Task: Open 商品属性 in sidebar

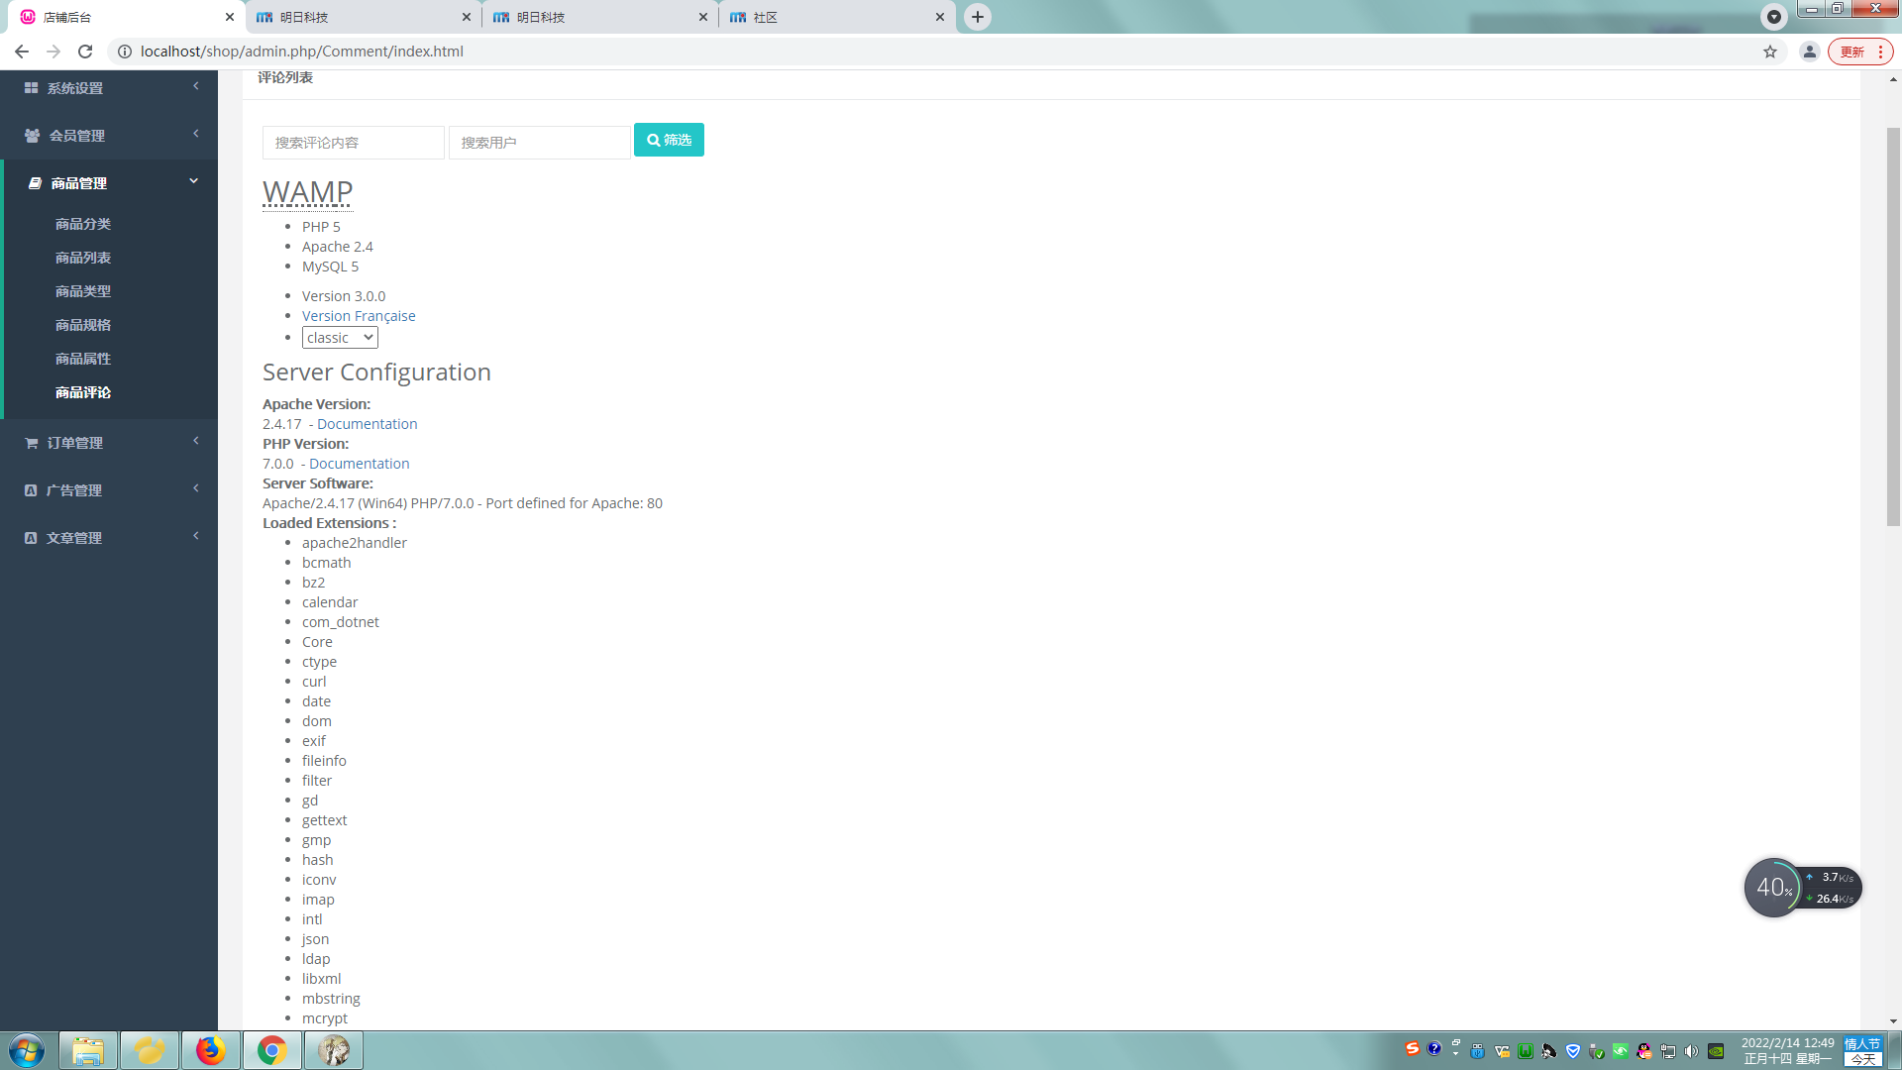Action: tap(83, 359)
